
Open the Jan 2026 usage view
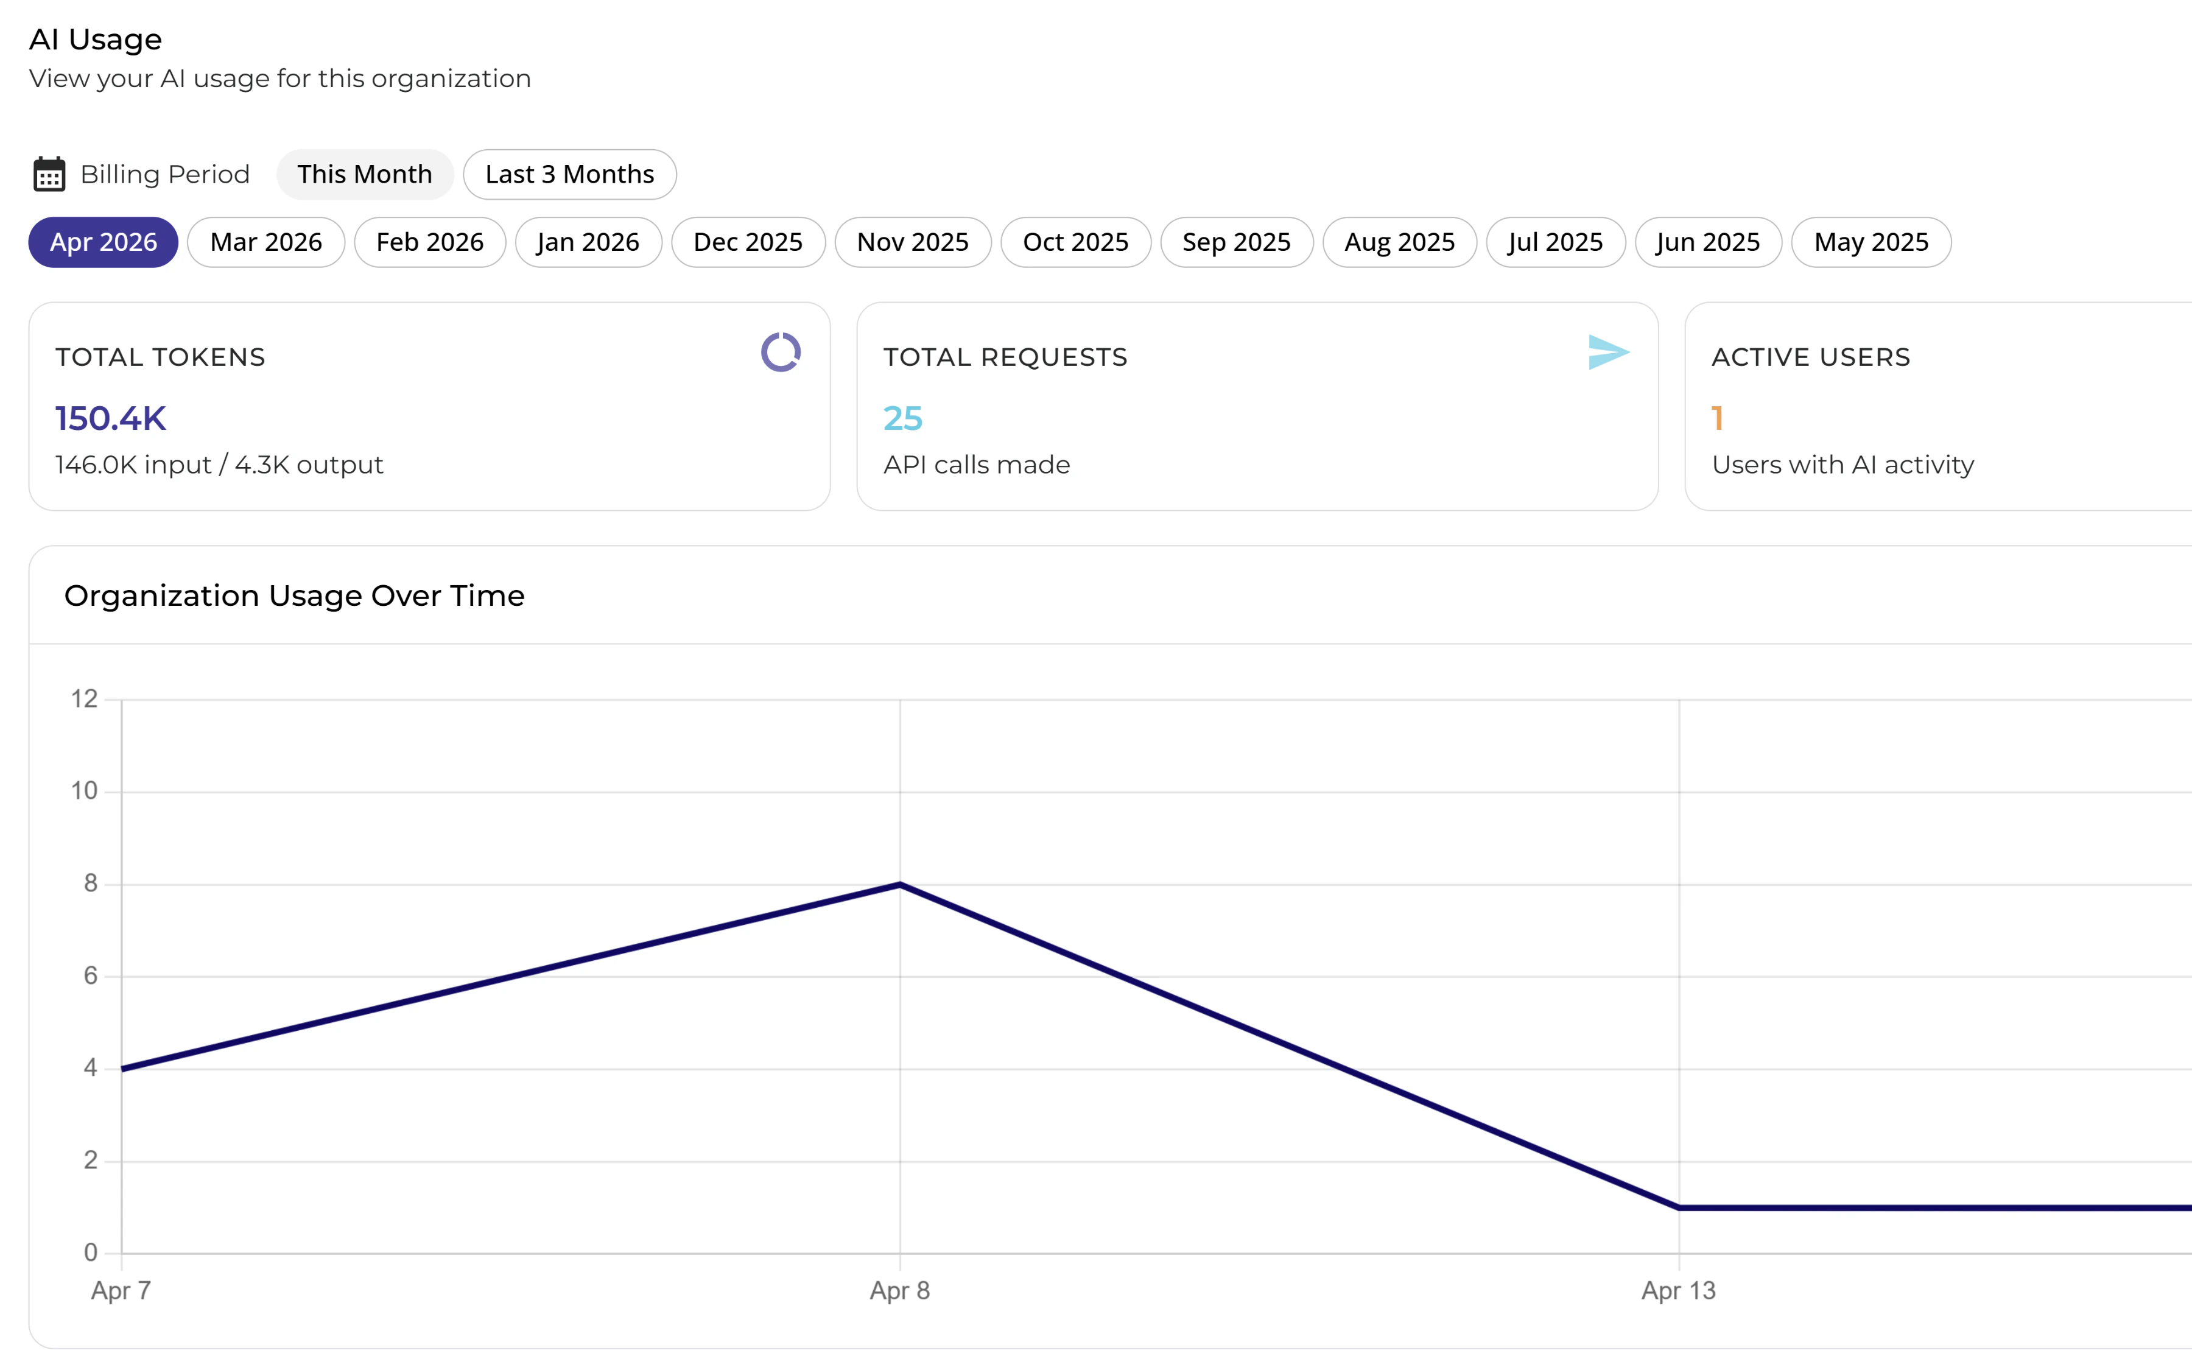point(588,242)
